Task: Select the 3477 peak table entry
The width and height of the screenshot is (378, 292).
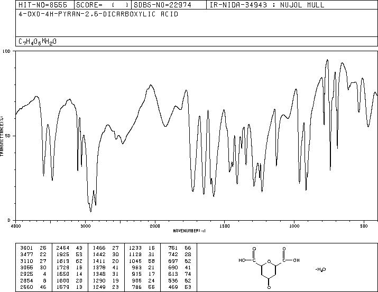Action: [33, 255]
